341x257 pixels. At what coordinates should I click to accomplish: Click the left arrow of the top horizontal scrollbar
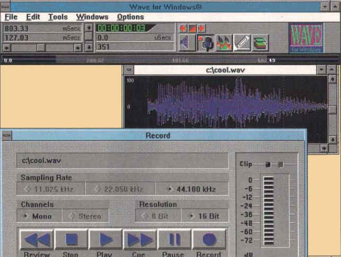tap(7, 48)
